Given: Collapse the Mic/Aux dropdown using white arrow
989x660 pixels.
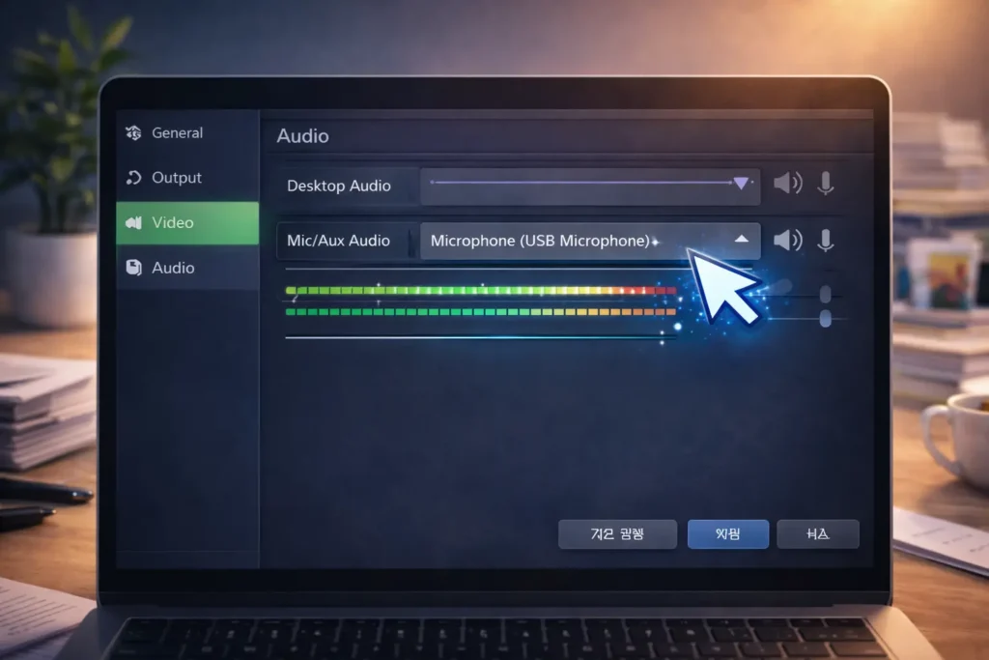Looking at the screenshot, I should pos(742,240).
